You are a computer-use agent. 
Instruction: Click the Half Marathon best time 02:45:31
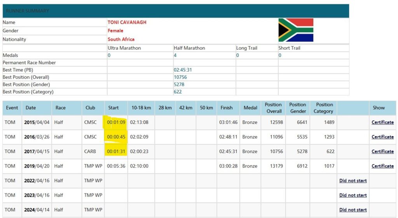pos(183,70)
